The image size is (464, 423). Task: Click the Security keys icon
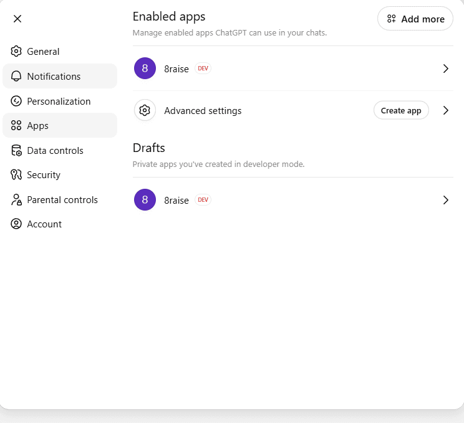click(16, 174)
